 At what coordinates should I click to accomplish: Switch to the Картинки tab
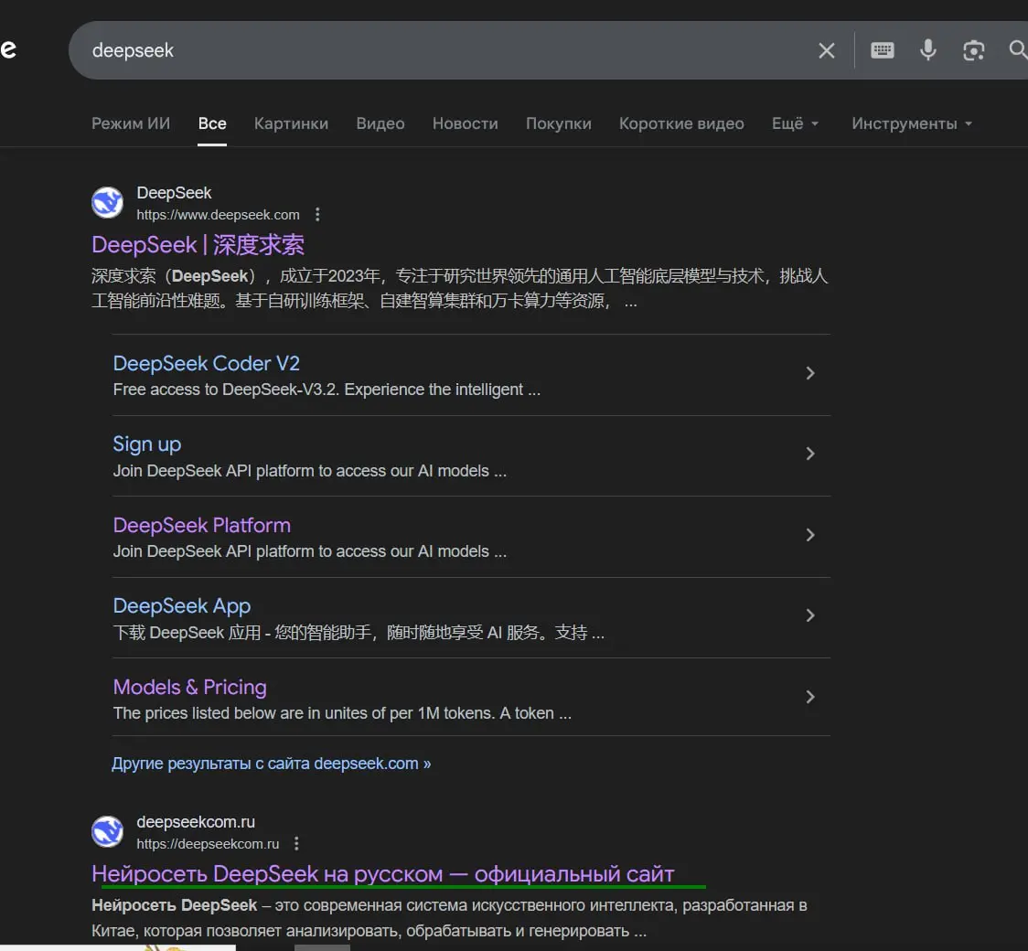pos(291,123)
